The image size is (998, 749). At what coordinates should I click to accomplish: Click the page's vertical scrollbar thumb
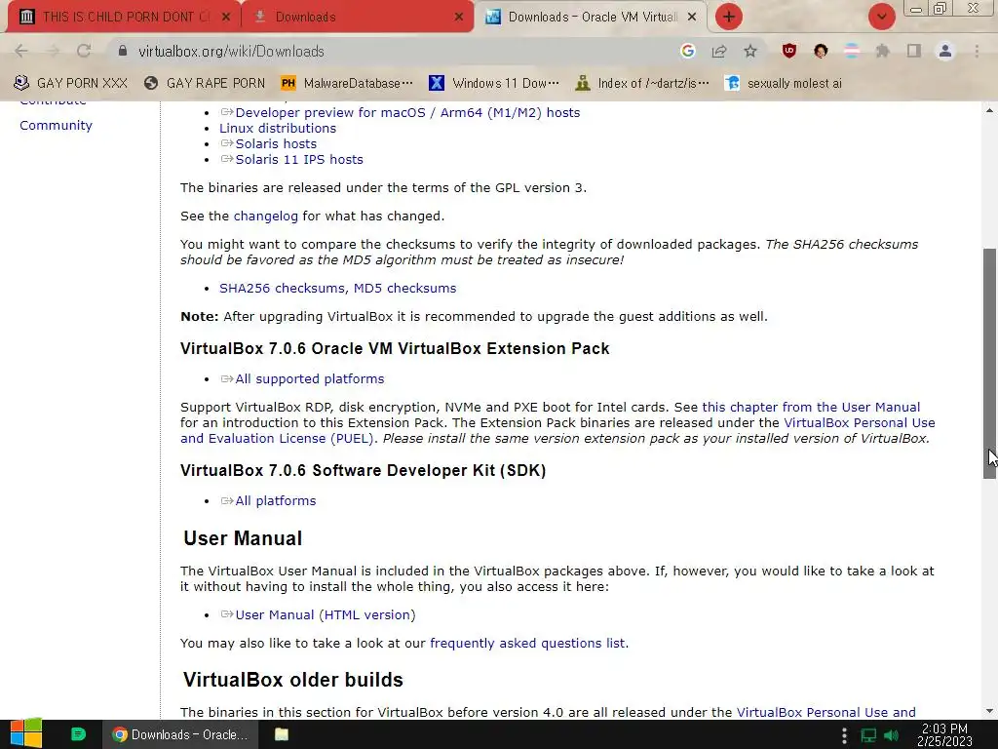tap(990, 363)
